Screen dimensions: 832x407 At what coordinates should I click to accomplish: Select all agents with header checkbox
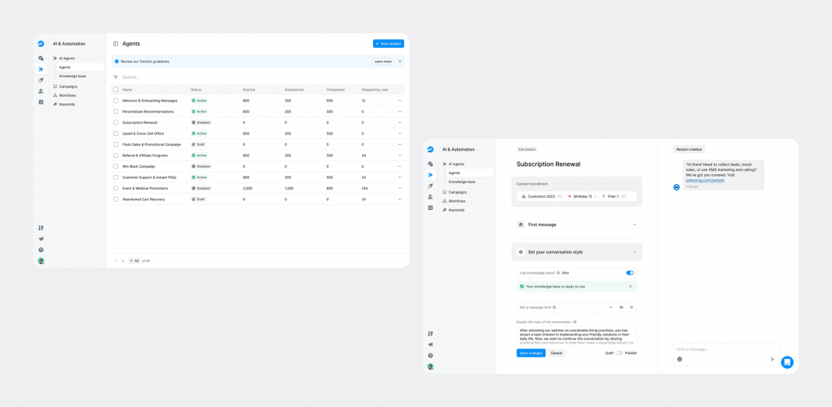[116, 90]
